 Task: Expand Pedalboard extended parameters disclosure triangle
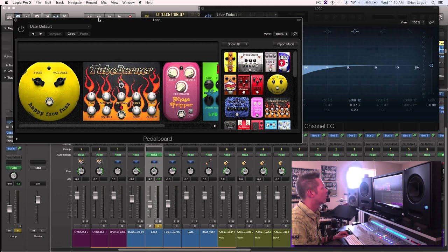(x=17, y=139)
